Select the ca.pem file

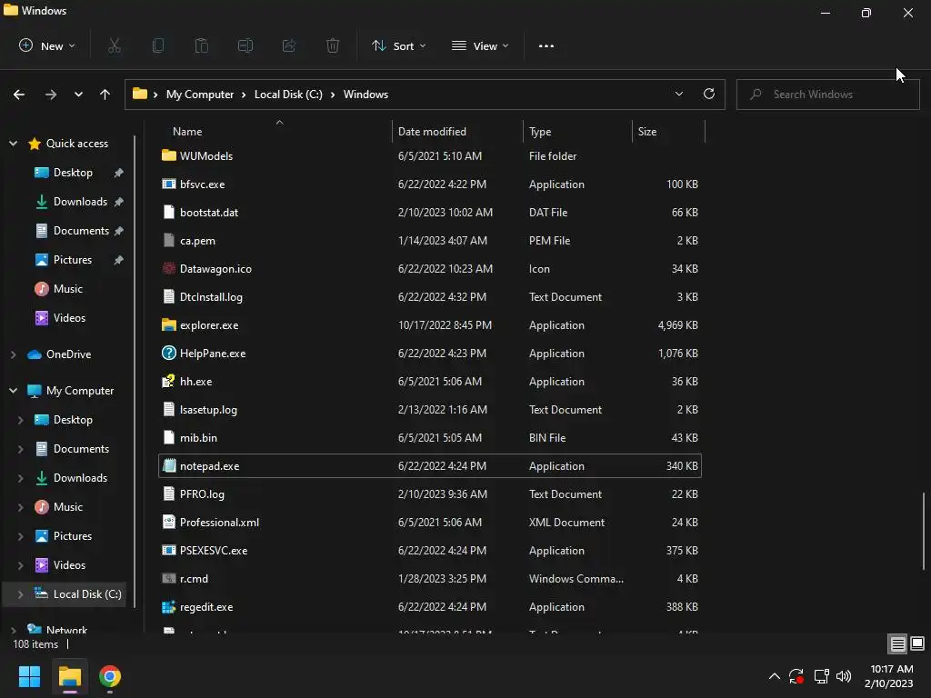(x=430, y=240)
